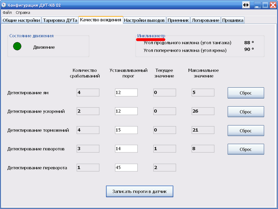Screen dimensions: 278x209
Task: Click the green movement status indicator
Action: coord(17,46)
